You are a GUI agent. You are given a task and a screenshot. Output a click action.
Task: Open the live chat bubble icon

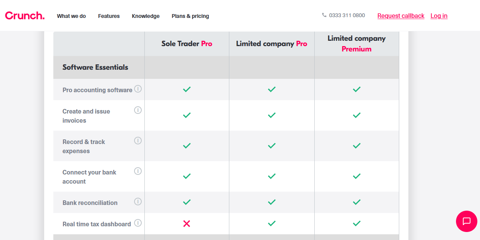click(466, 221)
